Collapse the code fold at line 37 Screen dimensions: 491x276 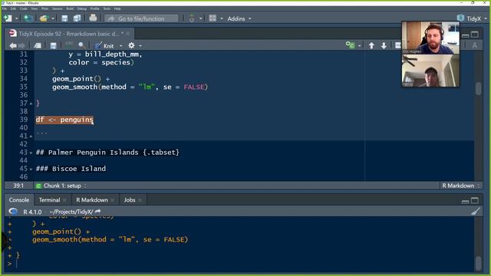[31, 103]
